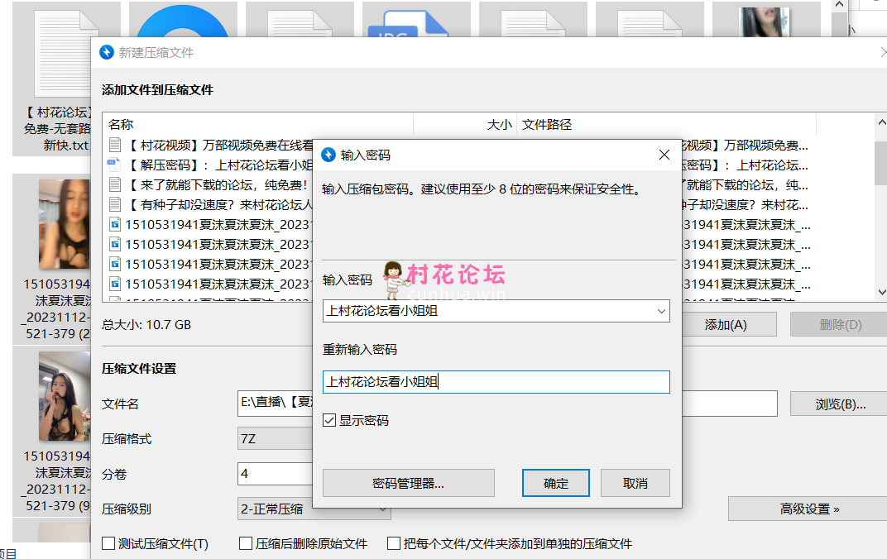Screen dimensions: 887x559
Task: Click the 文件名 path field E:\直播\
Action: click(275, 403)
